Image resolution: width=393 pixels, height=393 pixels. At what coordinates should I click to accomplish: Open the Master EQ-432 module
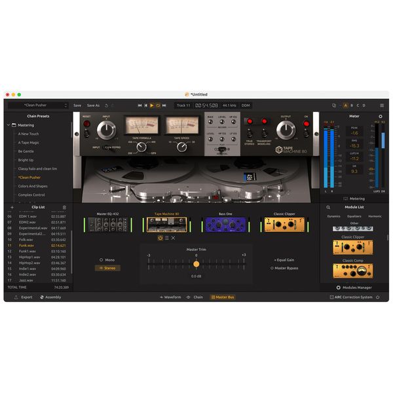[x=108, y=225]
